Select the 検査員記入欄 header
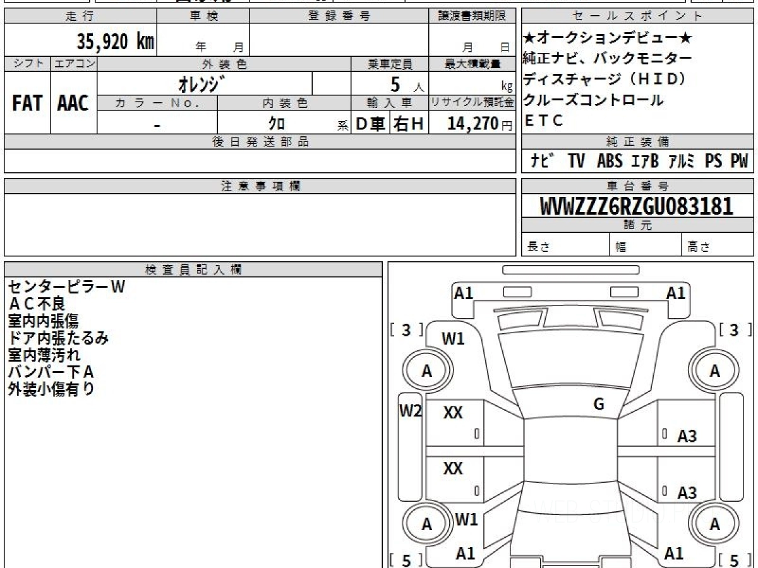 pyautogui.click(x=193, y=269)
